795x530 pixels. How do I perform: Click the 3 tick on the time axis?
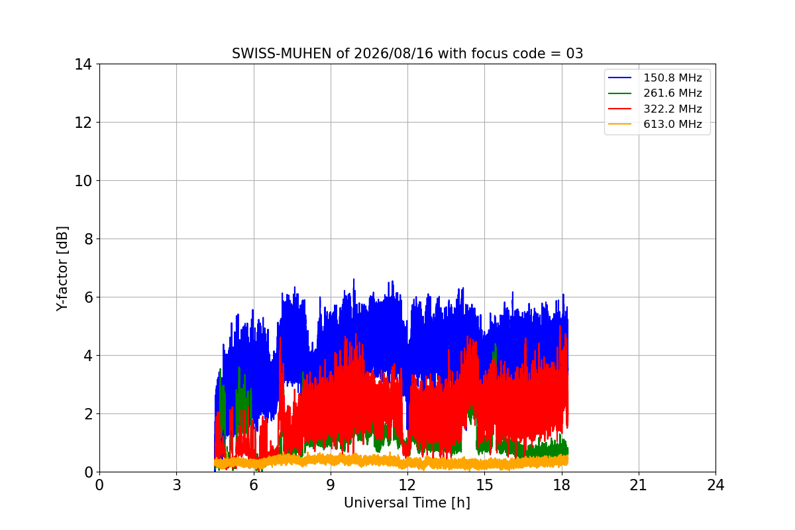[176, 485]
